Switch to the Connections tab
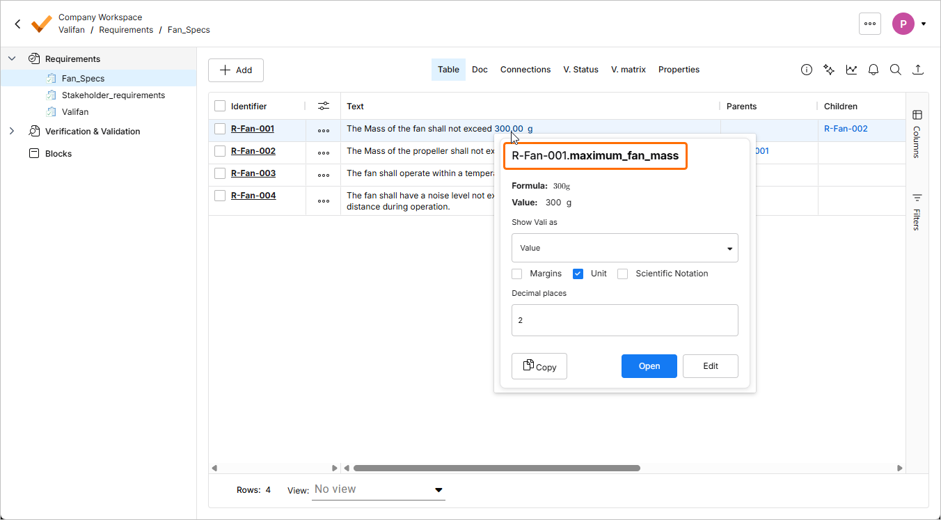Screen dimensions: 941x520 tap(525, 70)
